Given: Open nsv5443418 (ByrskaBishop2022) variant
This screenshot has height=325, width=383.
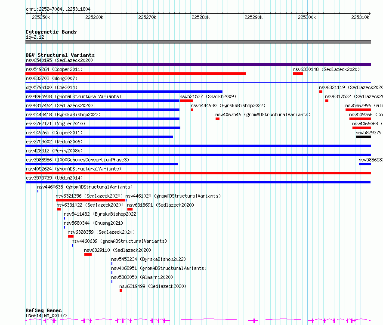Looking at the screenshot, I should click(x=63, y=115).
